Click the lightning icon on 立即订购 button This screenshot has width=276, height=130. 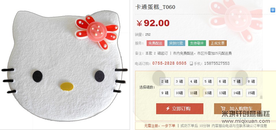point(168,108)
